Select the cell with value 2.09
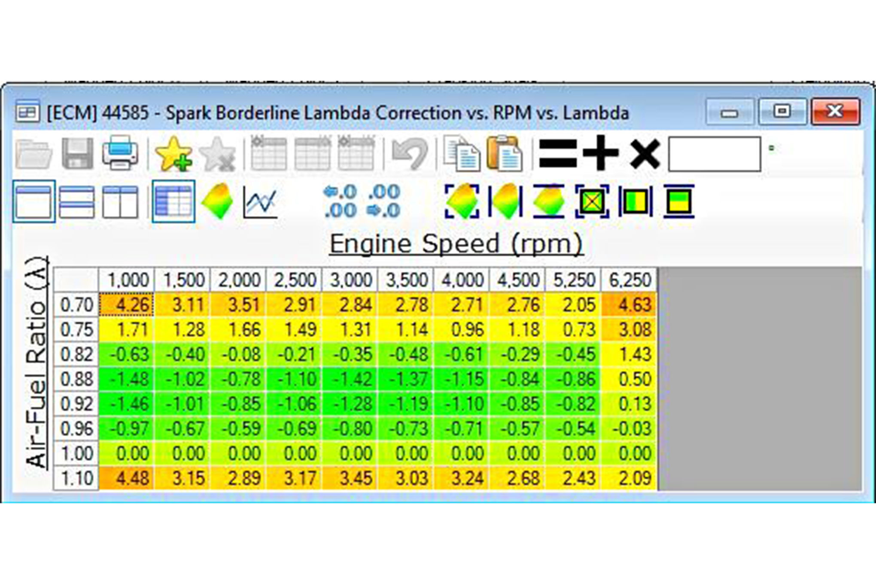The width and height of the screenshot is (876, 584). point(629,478)
